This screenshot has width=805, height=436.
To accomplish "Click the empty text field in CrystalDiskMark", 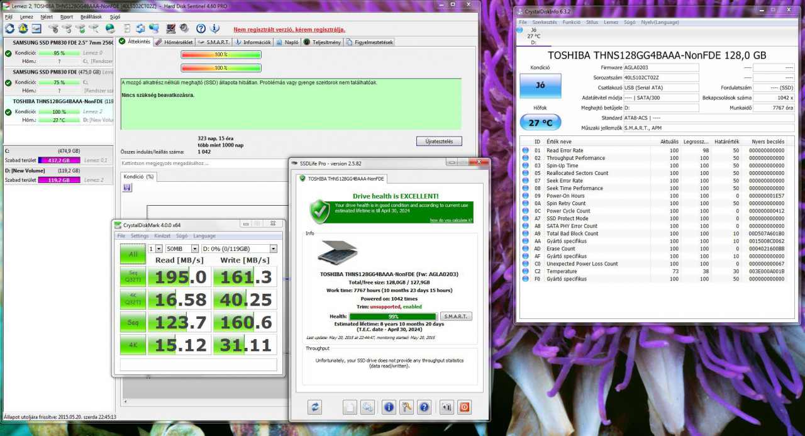I will point(198,365).
